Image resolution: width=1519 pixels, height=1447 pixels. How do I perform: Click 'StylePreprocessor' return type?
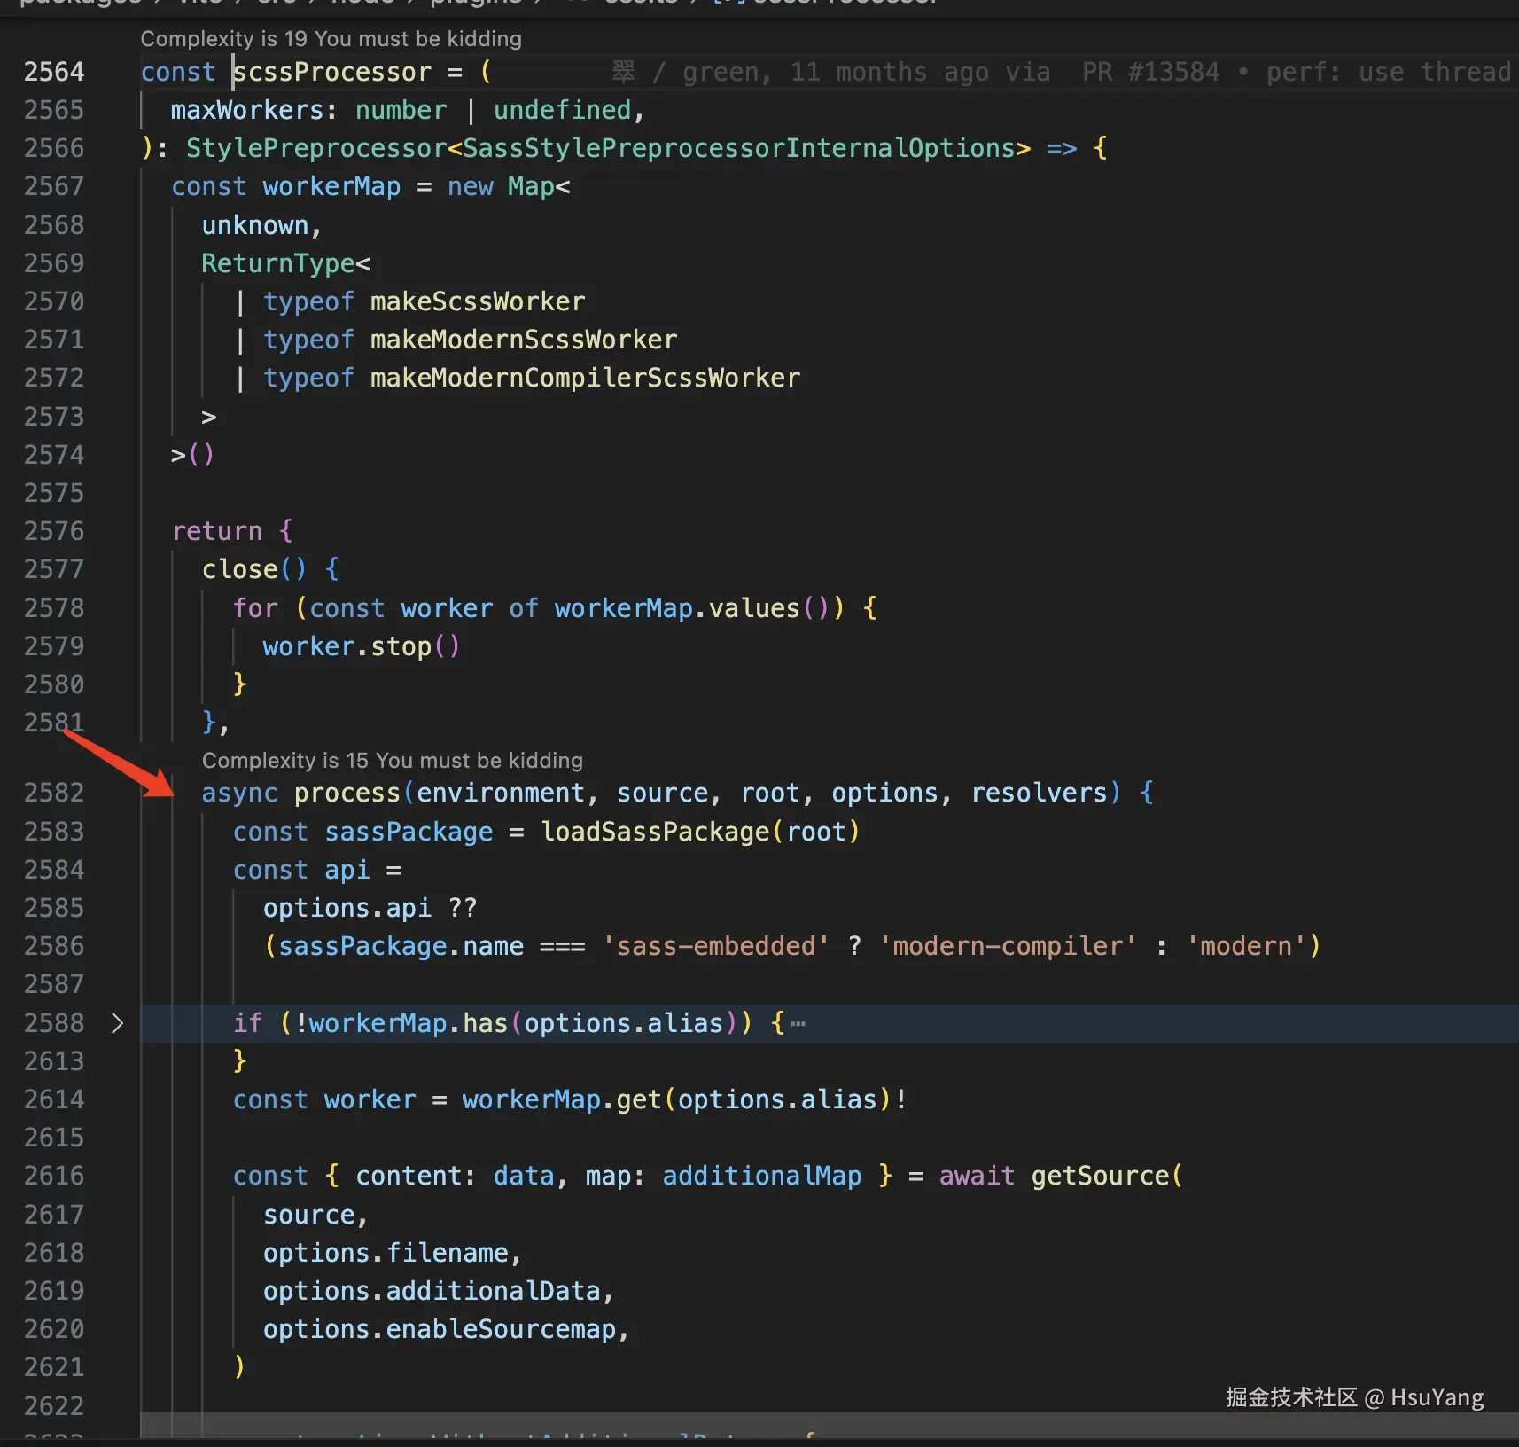[x=316, y=148]
